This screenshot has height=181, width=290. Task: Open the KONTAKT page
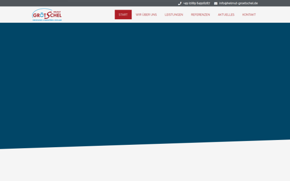(x=249, y=14)
